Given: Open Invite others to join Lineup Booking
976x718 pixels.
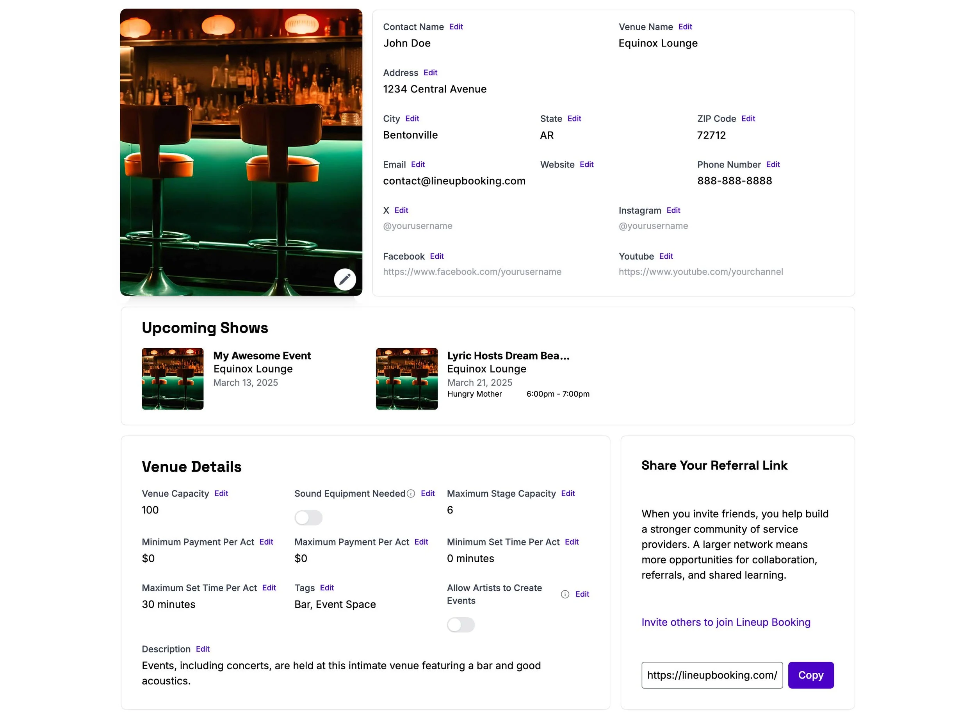Looking at the screenshot, I should (x=725, y=622).
